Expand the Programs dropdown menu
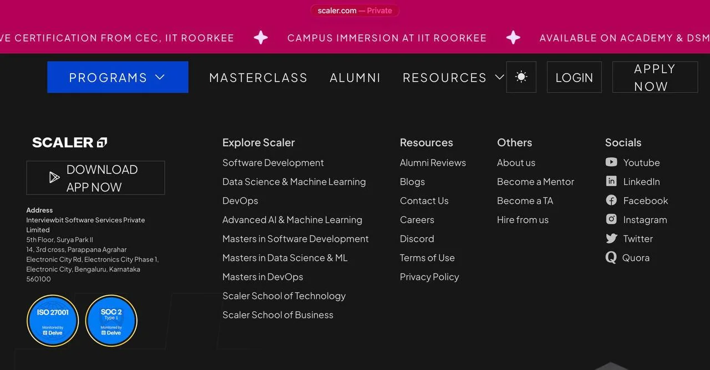The width and height of the screenshot is (710, 370). coord(118,77)
